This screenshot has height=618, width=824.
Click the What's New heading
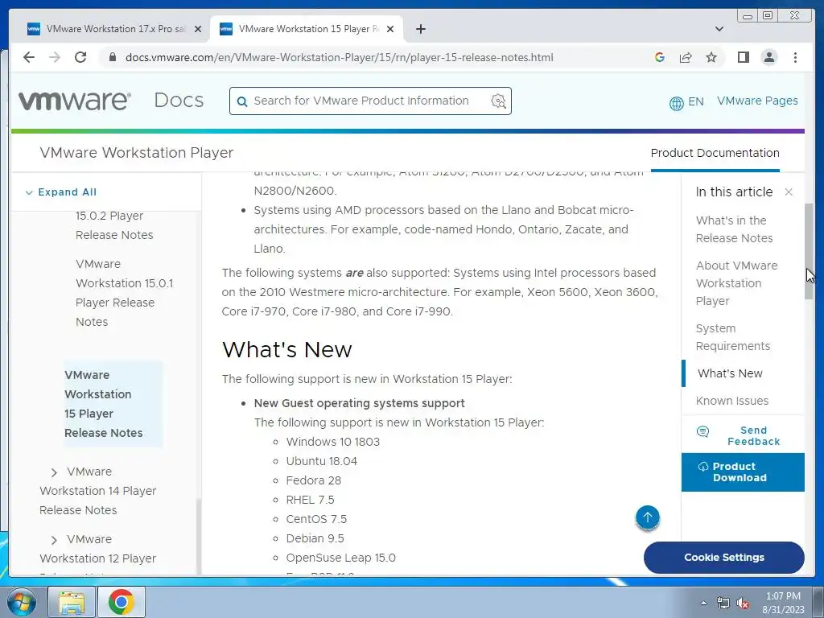[x=287, y=349]
